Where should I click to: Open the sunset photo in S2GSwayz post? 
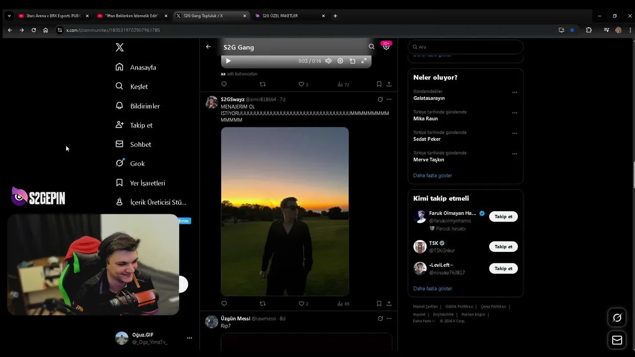click(x=285, y=211)
